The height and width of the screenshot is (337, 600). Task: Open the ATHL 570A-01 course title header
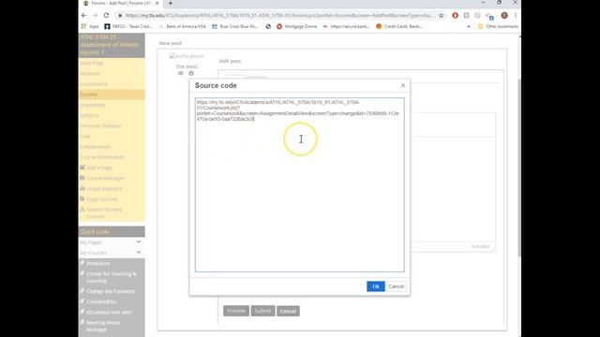click(x=110, y=45)
